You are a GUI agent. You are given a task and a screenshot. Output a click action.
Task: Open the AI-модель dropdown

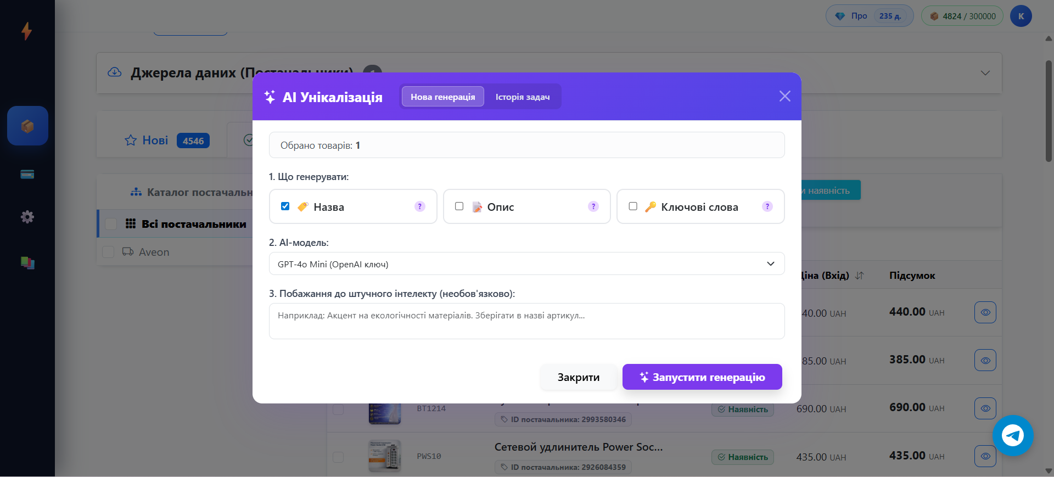[526, 263]
